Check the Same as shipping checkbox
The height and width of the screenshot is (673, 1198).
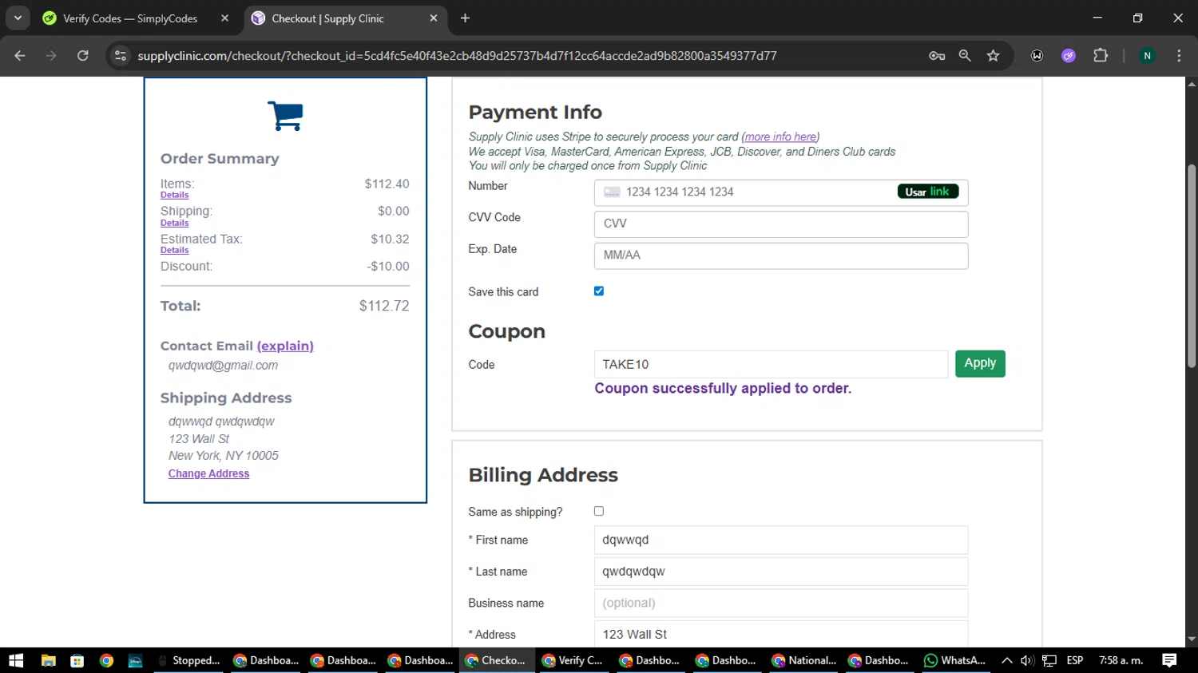(x=599, y=511)
